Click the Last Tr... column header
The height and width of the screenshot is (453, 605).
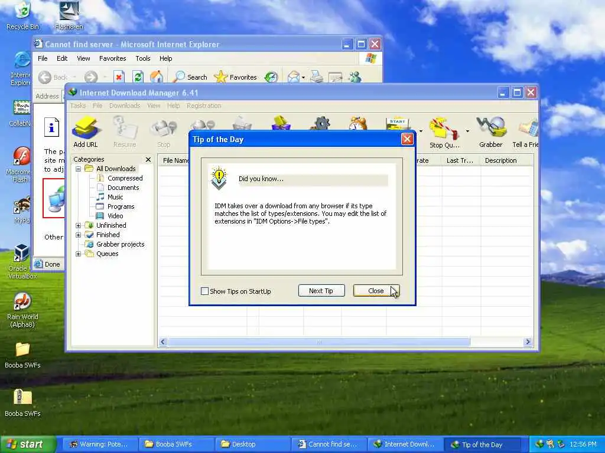pos(460,160)
